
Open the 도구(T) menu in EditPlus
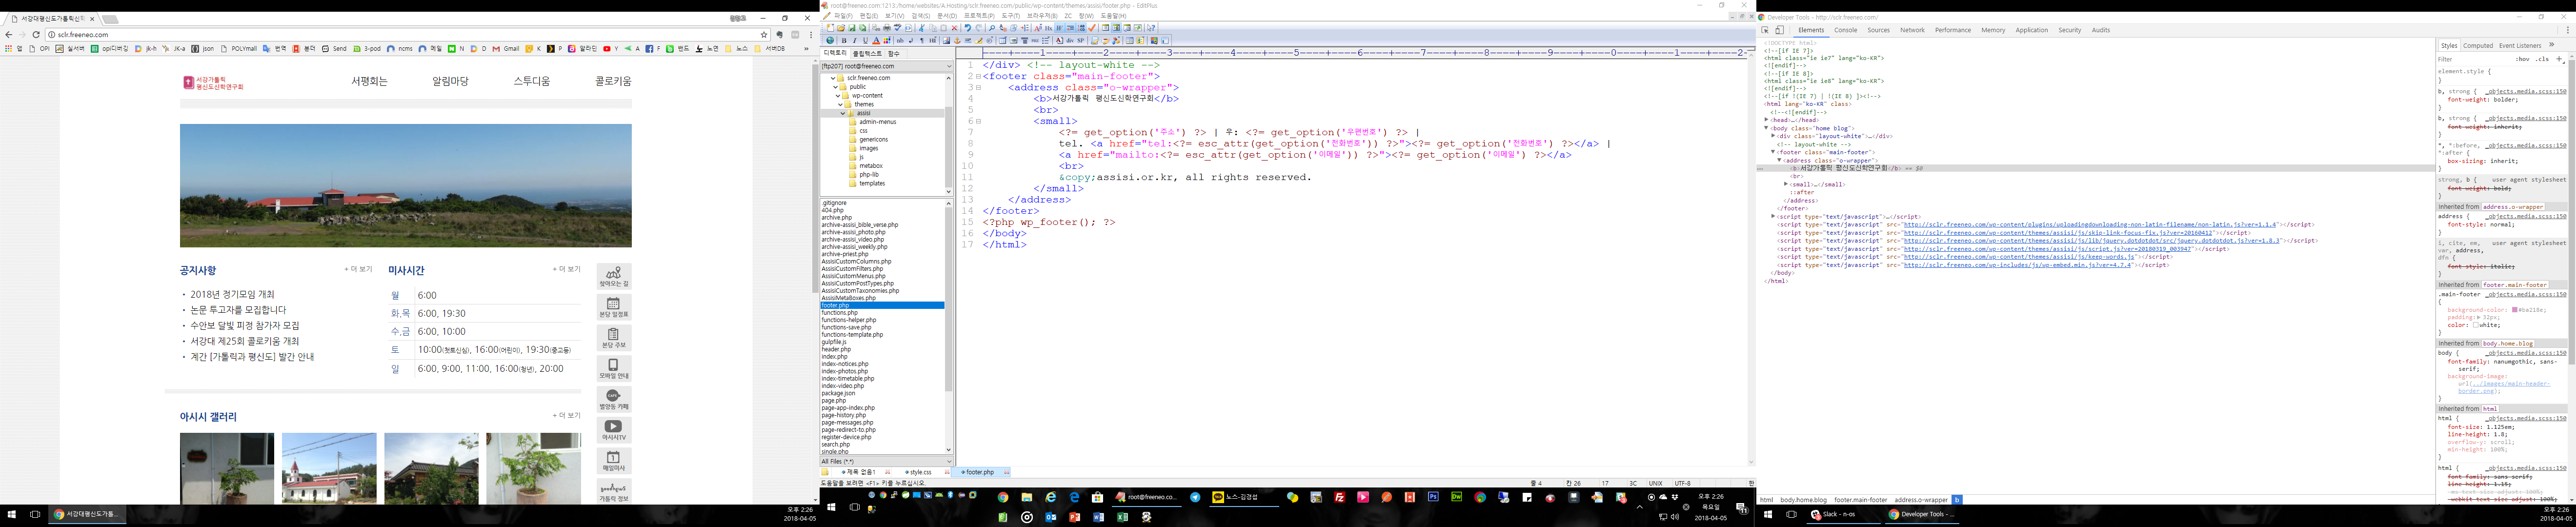click(1011, 16)
